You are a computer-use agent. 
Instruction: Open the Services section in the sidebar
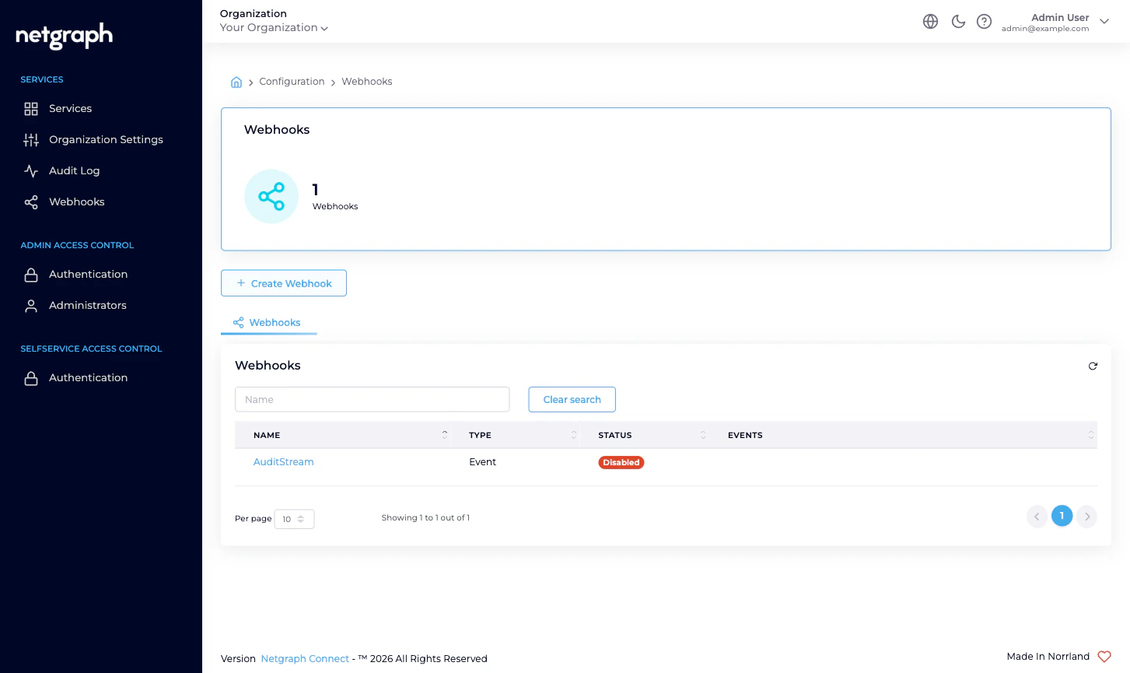(70, 108)
